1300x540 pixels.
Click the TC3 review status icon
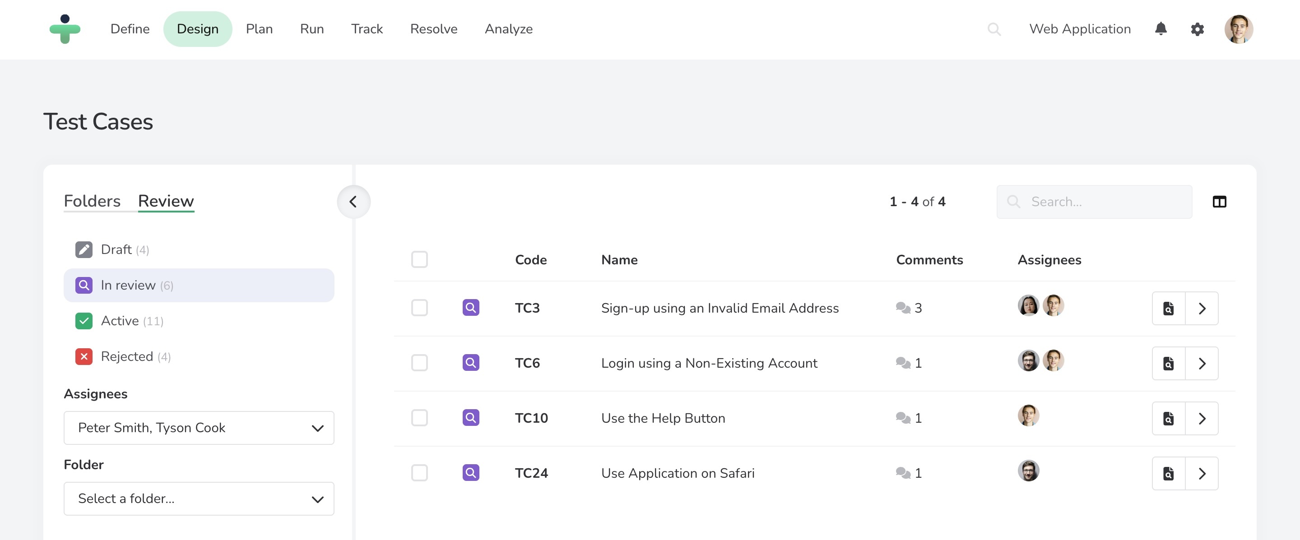coord(470,308)
